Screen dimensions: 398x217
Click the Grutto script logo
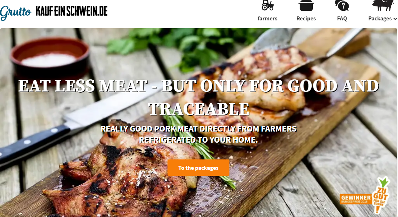16,13
